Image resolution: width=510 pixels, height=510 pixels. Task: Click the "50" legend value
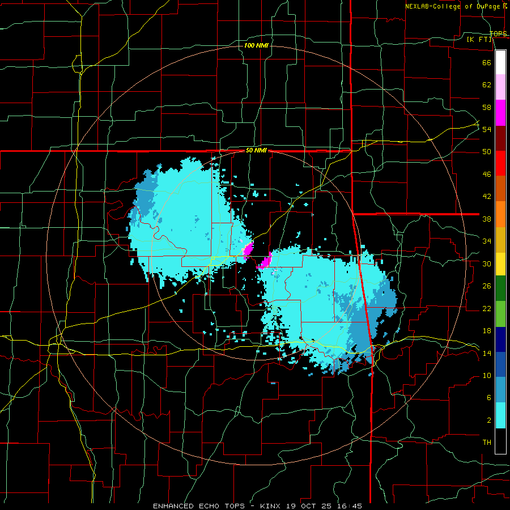[487, 152]
